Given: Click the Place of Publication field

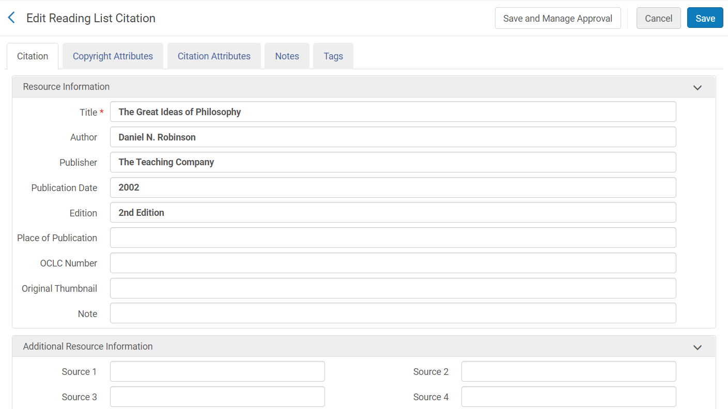Looking at the screenshot, I should point(393,238).
